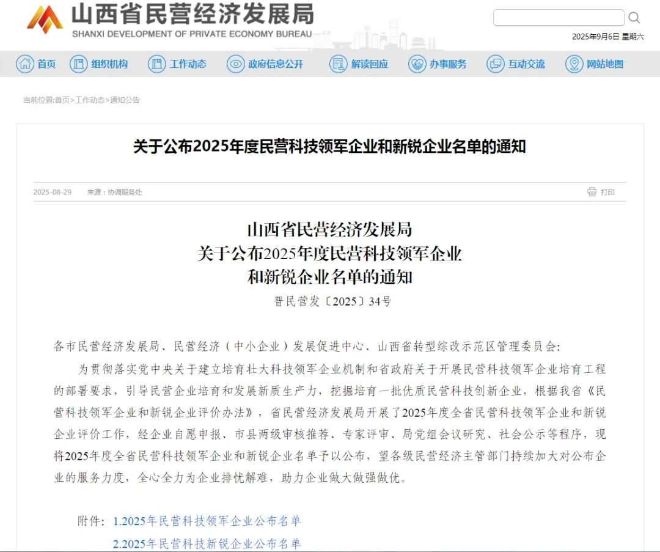This screenshot has height=552, width=660.
Task: Click the 组织机构 building icon
Action: pyautogui.click(x=79, y=64)
